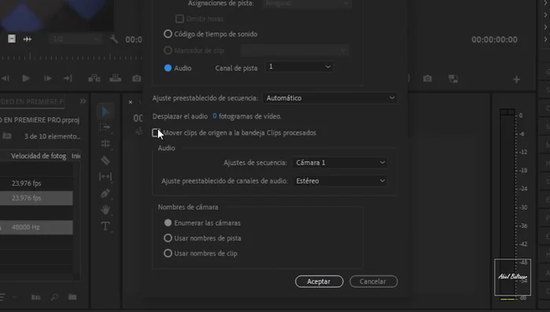
Task: Click the Desplazar el audio 0 value
Action: (214, 116)
